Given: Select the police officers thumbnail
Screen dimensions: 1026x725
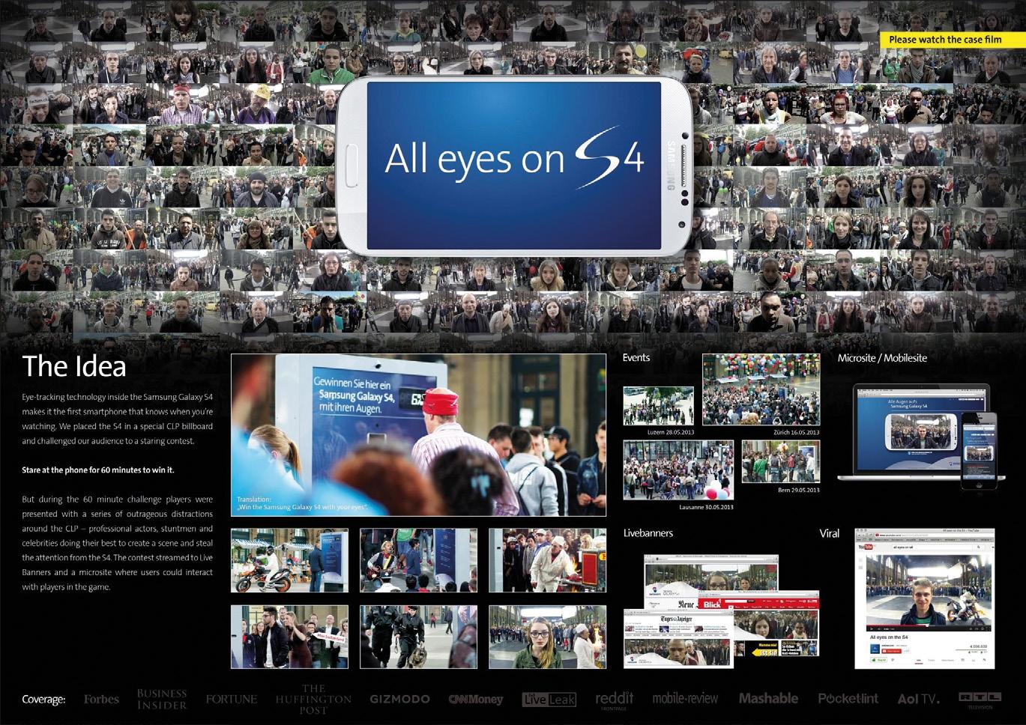Looking at the screenshot, I should click(x=418, y=637).
